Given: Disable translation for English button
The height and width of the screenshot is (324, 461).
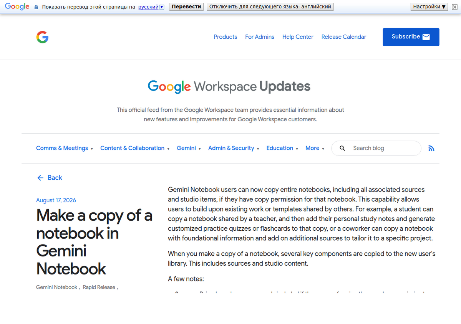Looking at the screenshot, I should click(x=270, y=7).
